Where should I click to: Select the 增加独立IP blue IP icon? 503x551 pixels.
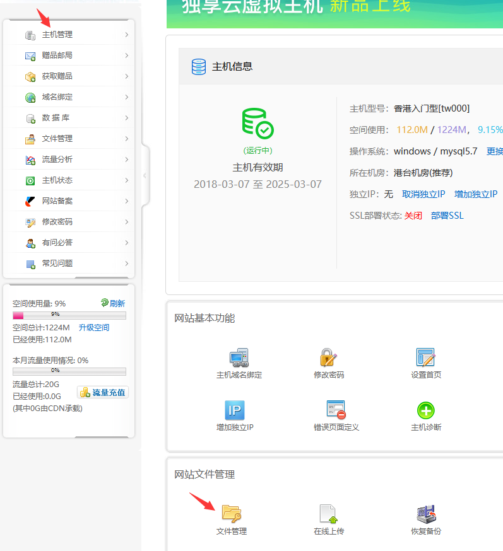pos(235,410)
